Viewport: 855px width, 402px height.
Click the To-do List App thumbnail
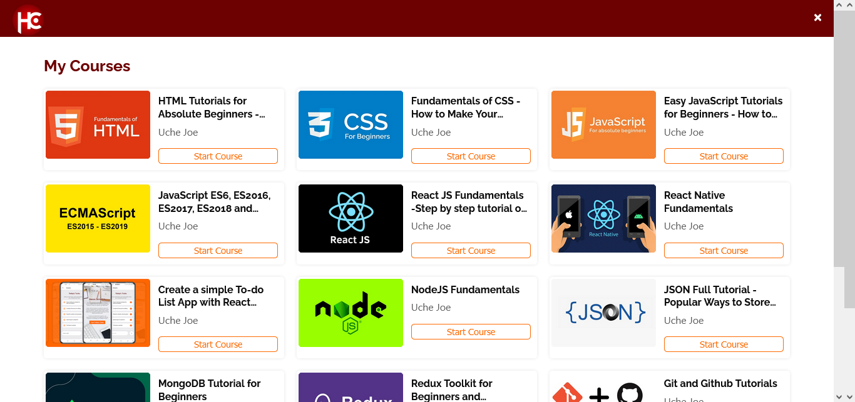[98, 313]
